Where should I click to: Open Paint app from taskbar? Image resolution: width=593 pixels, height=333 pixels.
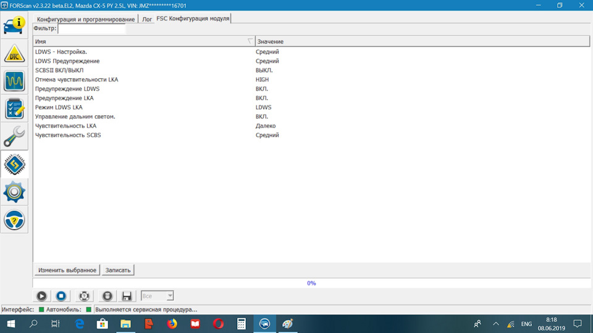click(287, 324)
